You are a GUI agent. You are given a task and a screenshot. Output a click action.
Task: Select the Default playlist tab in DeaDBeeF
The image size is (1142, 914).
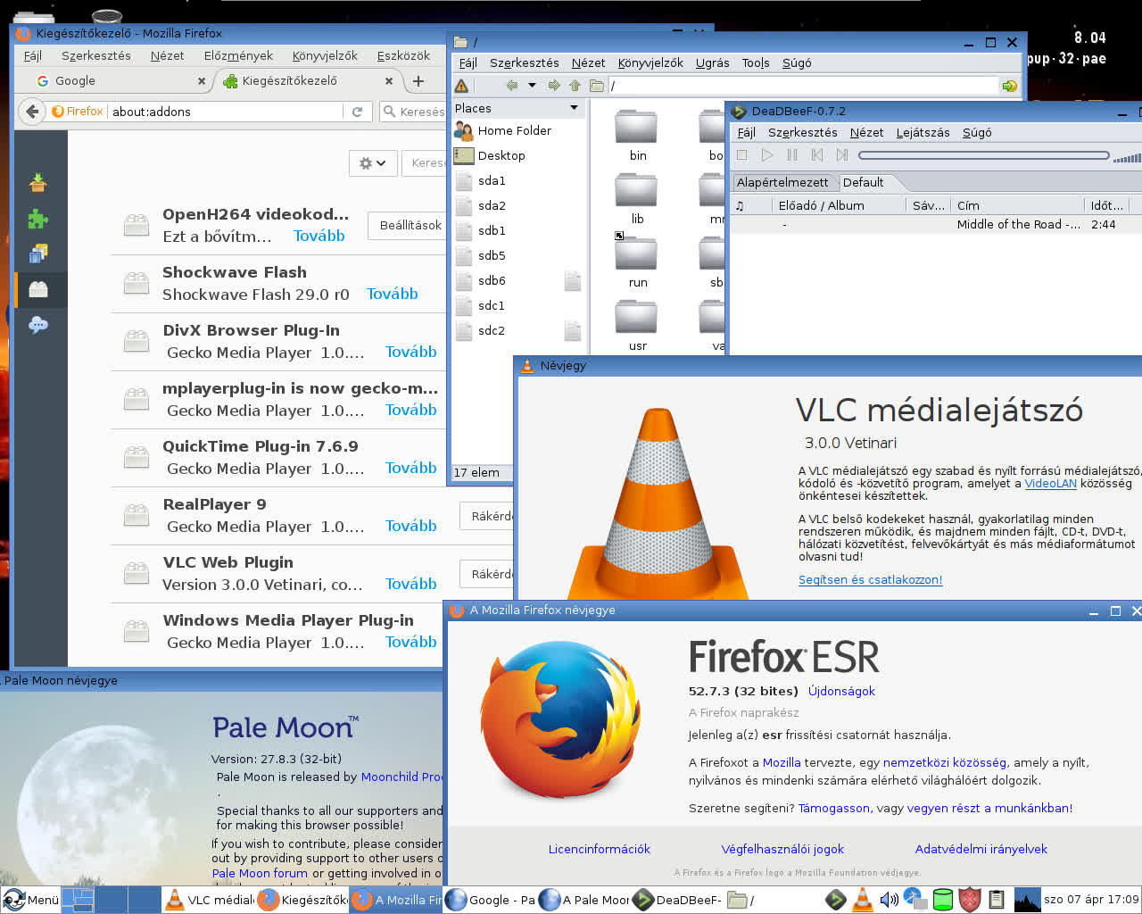point(864,182)
